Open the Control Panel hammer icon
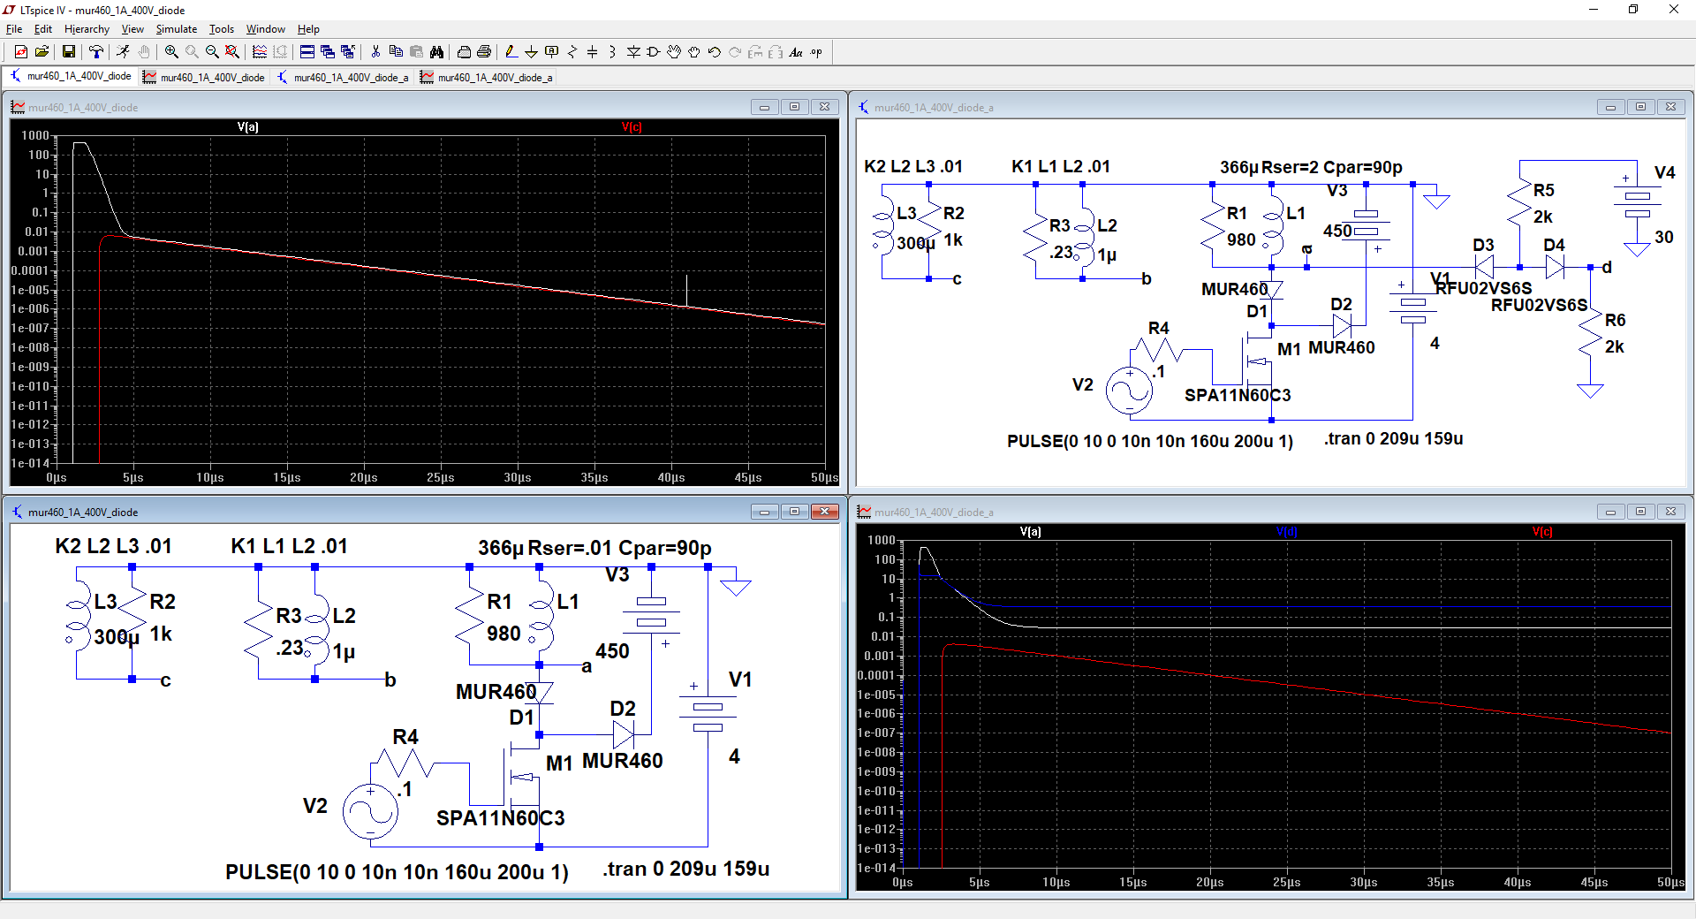1696x919 pixels. coord(96,52)
